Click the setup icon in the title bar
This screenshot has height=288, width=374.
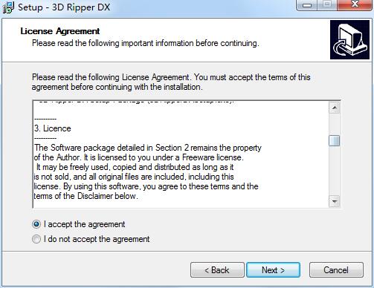pos(8,7)
